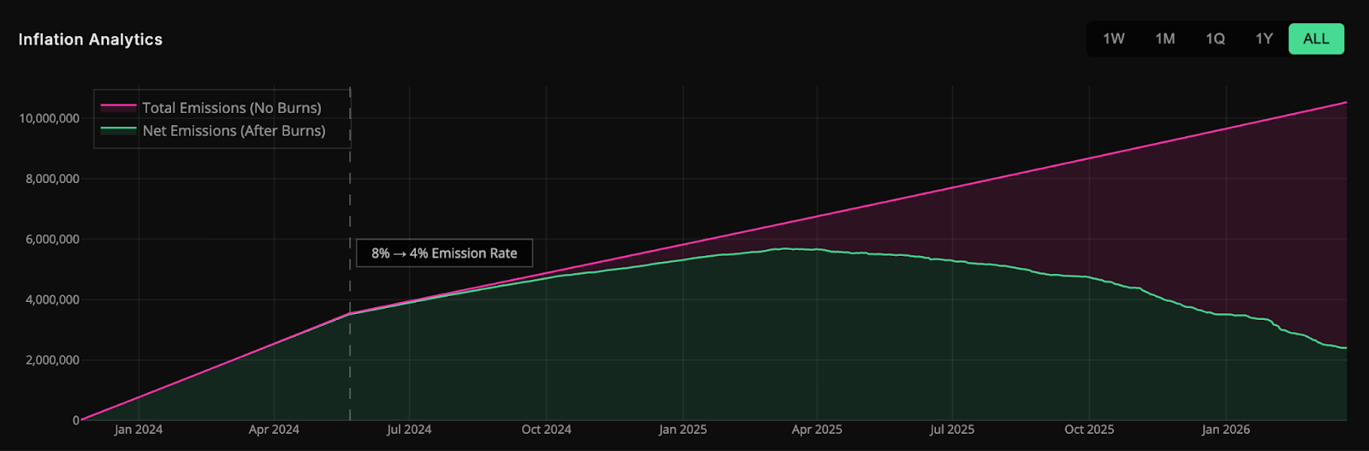Click the green Net Emissions legend swatch
This screenshot has width=1369, height=451.
tap(118, 131)
